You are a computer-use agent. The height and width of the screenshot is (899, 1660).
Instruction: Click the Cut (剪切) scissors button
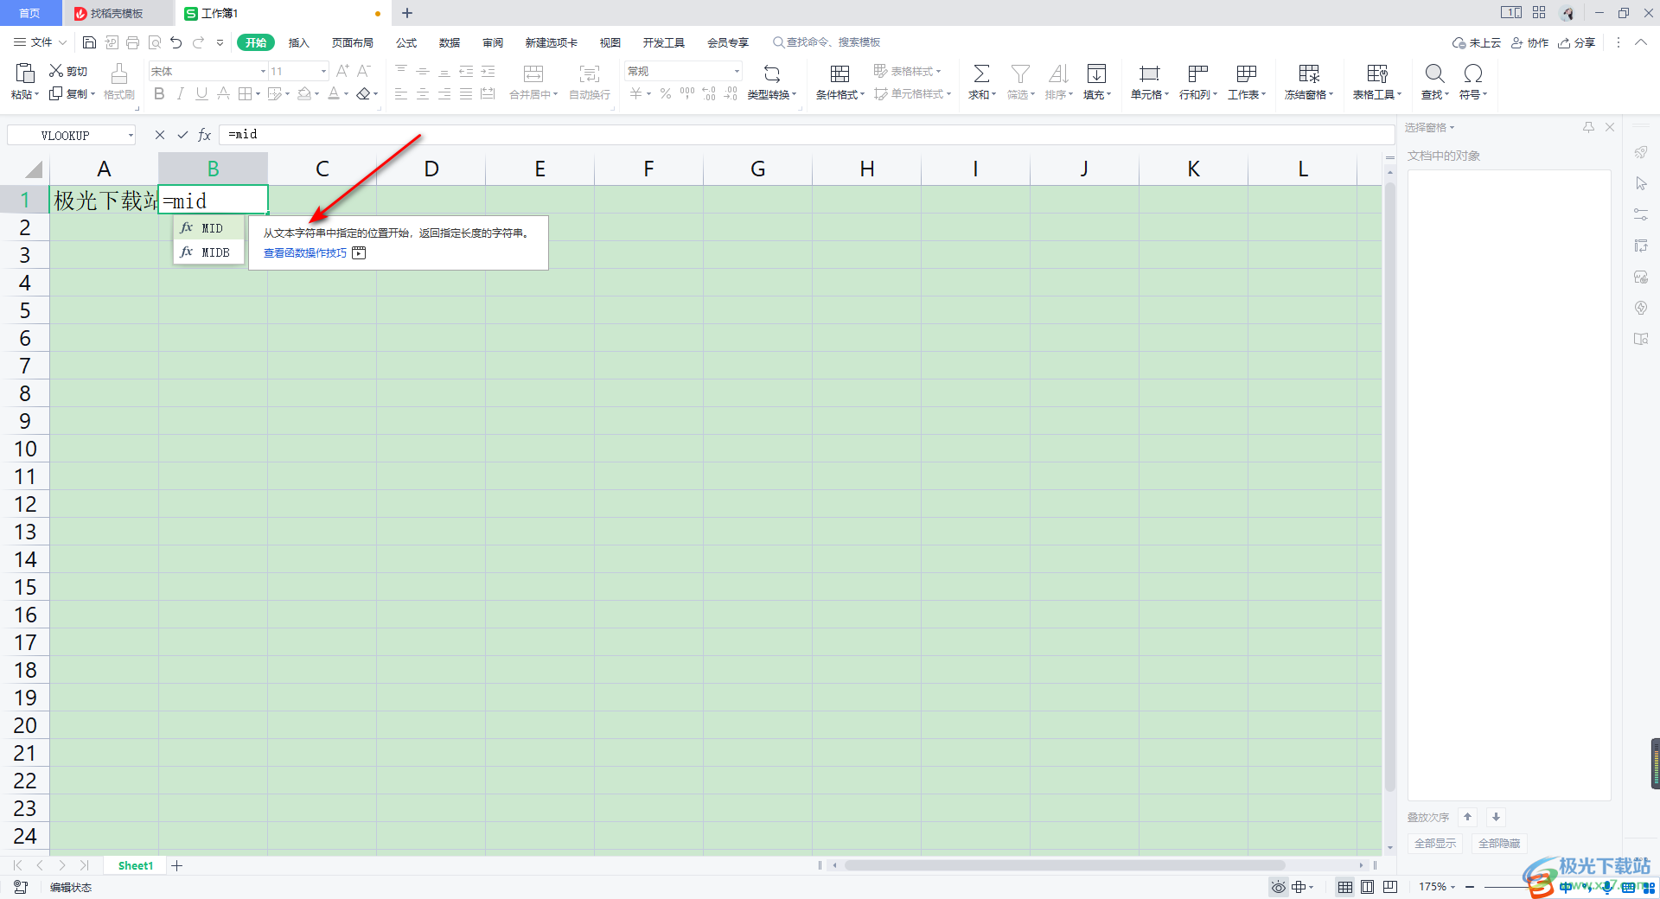point(68,71)
